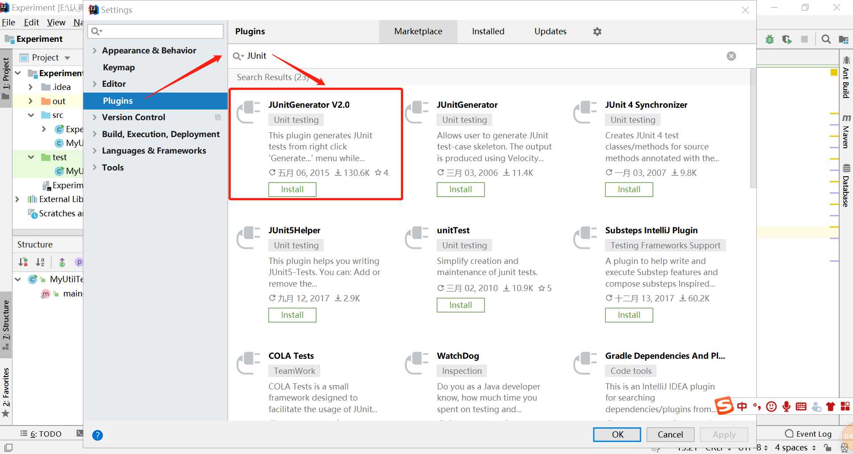Switch to Marketplace tab

[418, 32]
